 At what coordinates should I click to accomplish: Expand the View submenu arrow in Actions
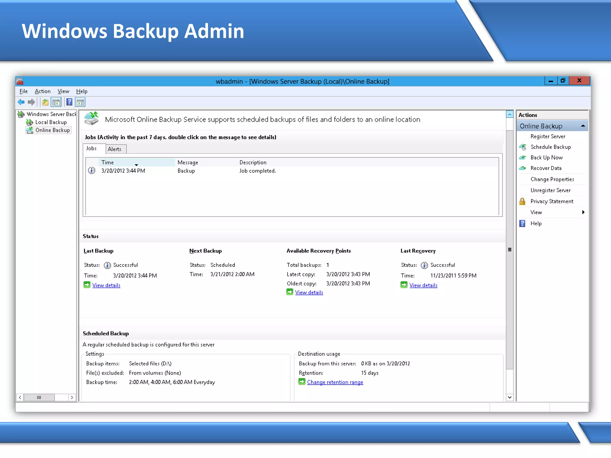coord(583,212)
